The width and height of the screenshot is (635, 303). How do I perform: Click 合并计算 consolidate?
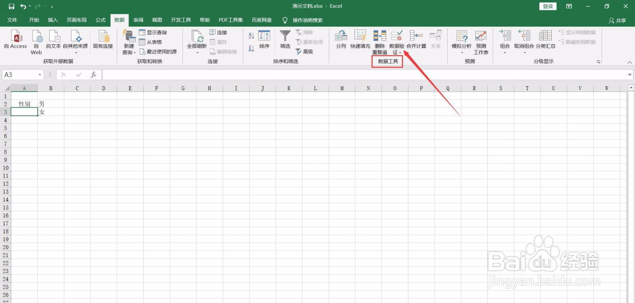pyautogui.click(x=416, y=40)
